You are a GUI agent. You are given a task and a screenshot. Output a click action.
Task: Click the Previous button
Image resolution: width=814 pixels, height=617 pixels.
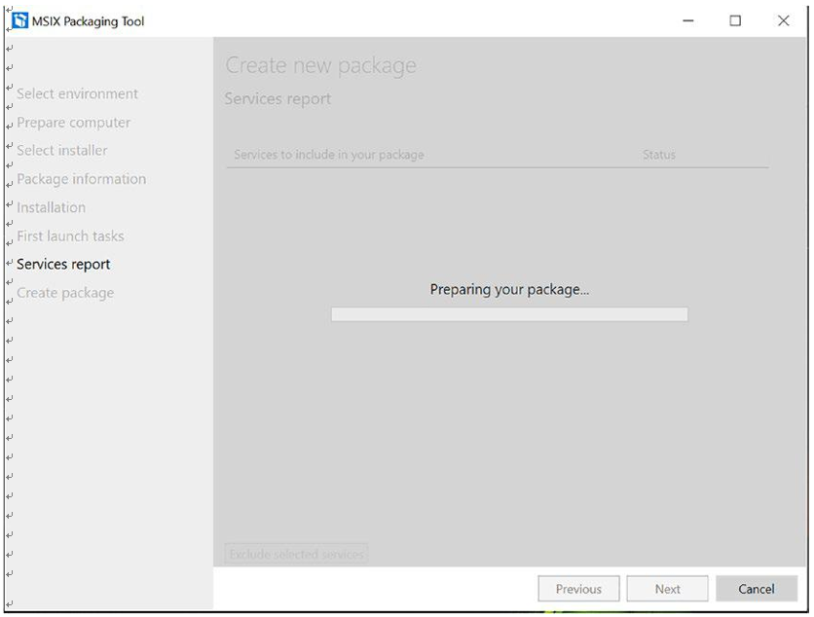[578, 589]
